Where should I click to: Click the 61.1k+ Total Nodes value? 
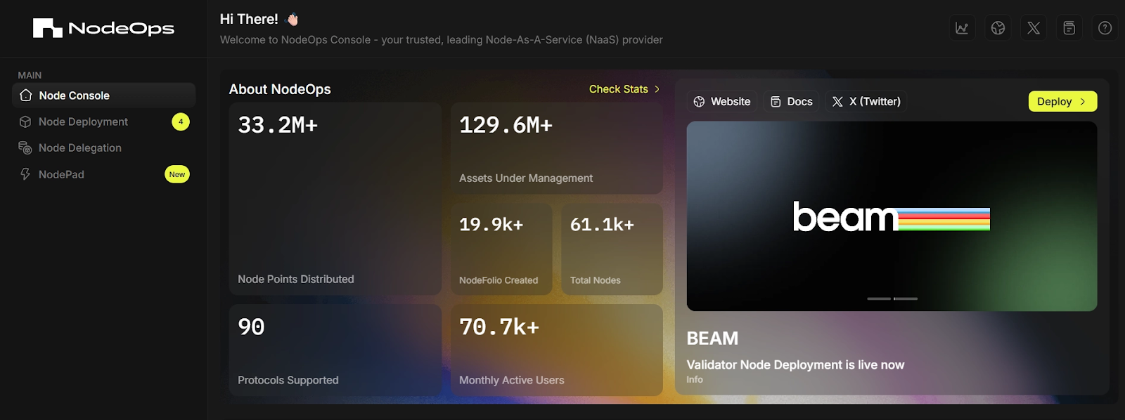coord(602,225)
